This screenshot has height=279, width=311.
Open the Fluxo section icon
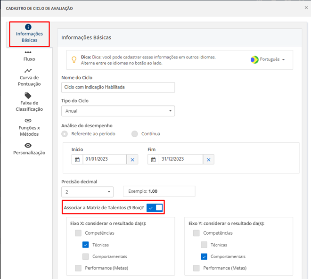click(28, 52)
